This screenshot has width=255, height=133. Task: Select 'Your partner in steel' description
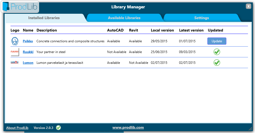[51, 52]
